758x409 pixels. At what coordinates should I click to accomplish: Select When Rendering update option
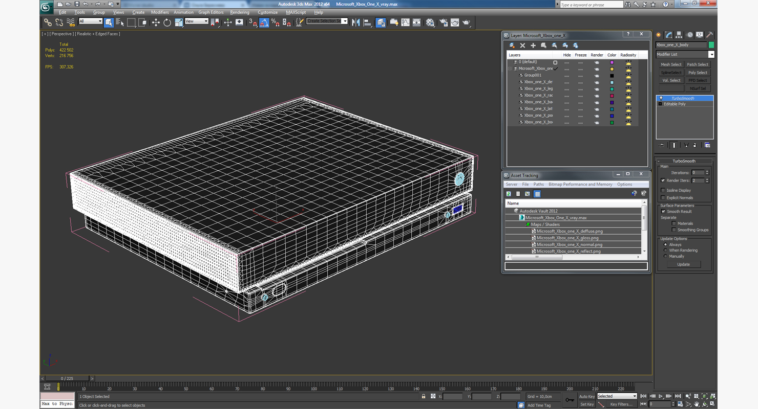(665, 251)
